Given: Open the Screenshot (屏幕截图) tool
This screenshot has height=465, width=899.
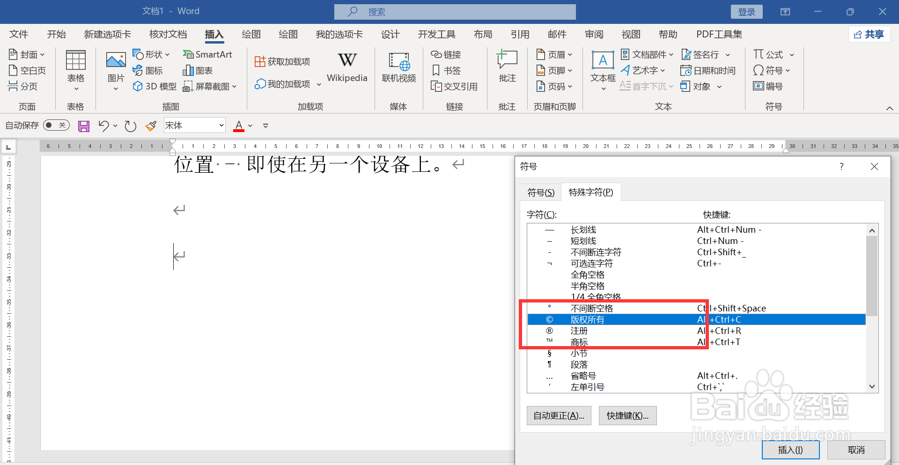Looking at the screenshot, I should [210, 86].
